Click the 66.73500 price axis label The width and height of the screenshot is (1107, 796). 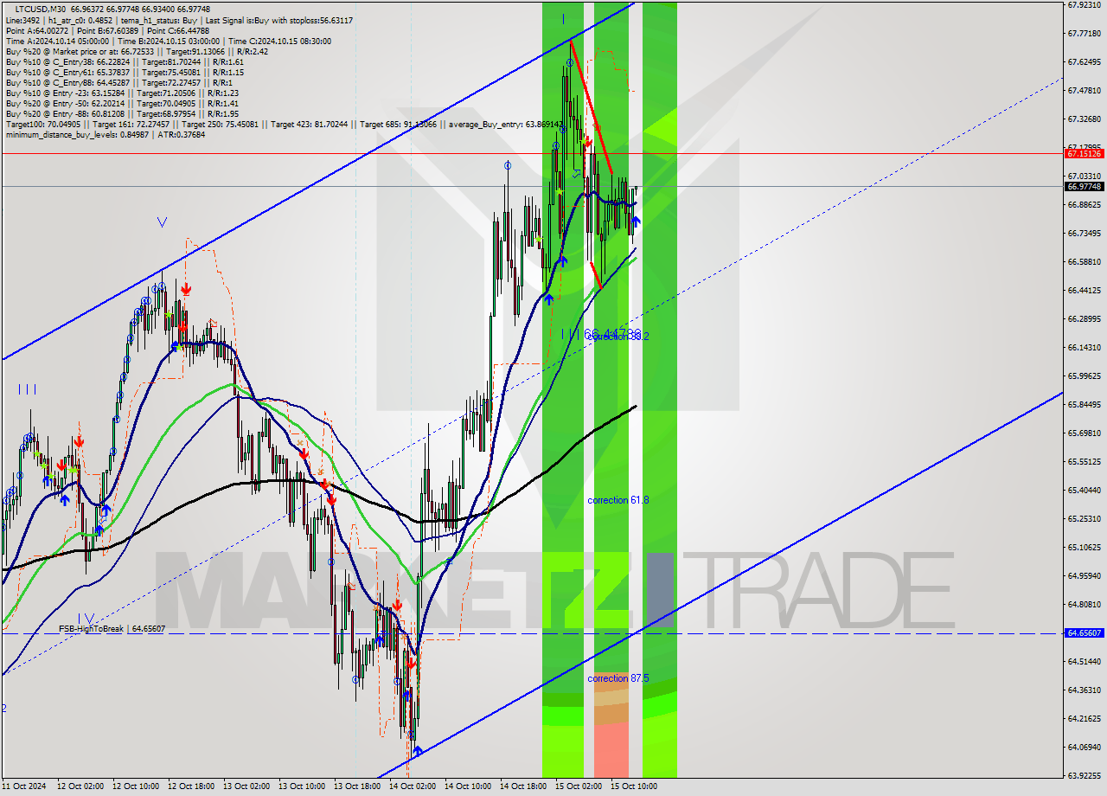click(x=1085, y=233)
